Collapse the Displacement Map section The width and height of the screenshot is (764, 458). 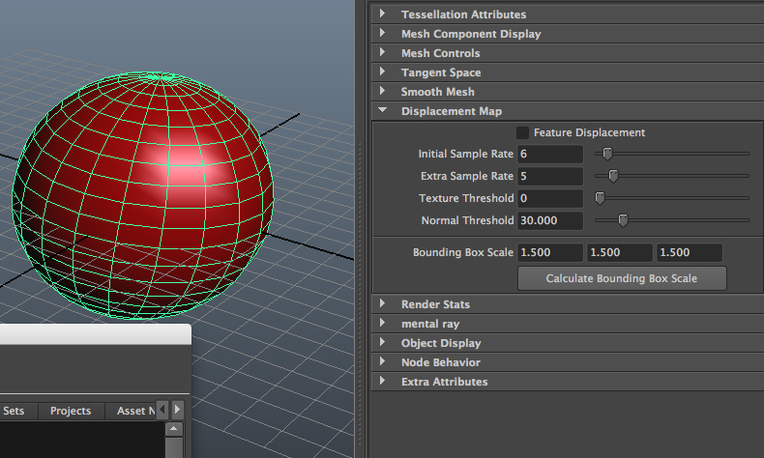coord(568,111)
